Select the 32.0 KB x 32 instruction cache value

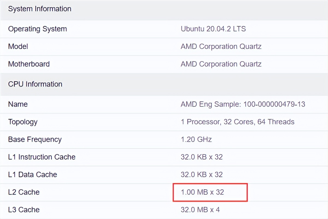[x=201, y=157]
